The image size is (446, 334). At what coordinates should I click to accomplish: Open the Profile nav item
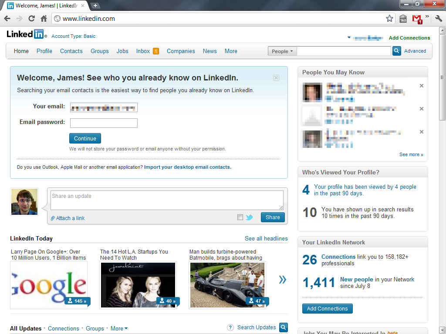pyautogui.click(x=44, y=51)
